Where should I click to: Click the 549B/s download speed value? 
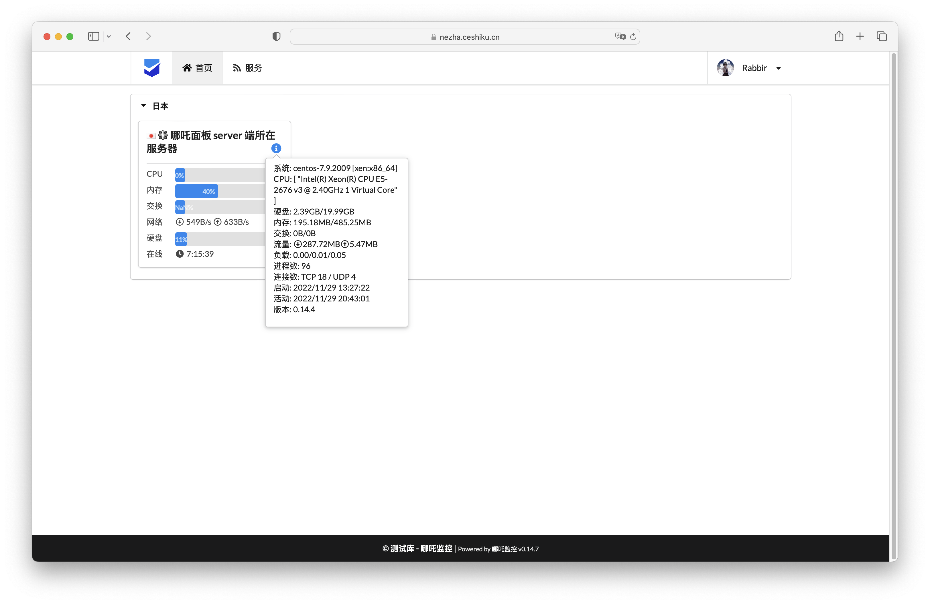[198, 222]
